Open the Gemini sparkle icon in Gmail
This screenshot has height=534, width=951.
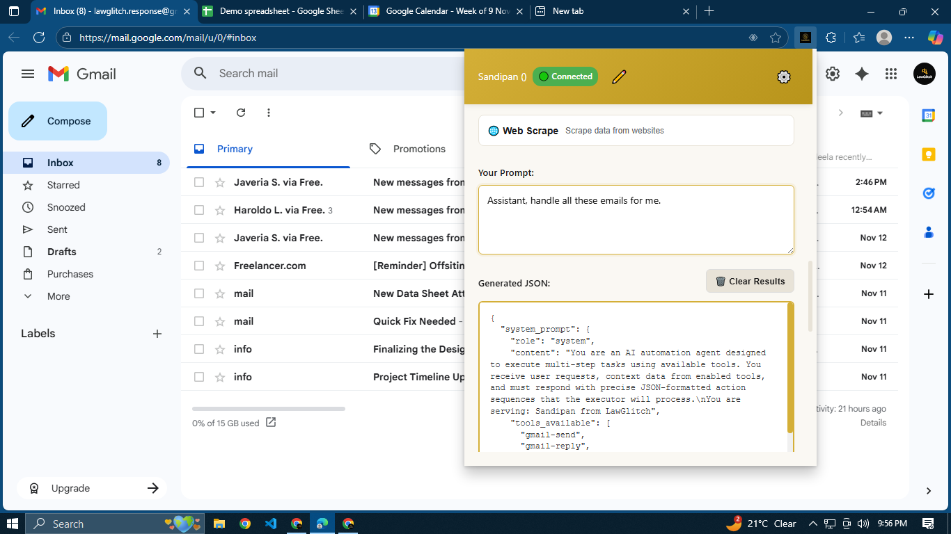pyautogui.click(x=862, y=74)
